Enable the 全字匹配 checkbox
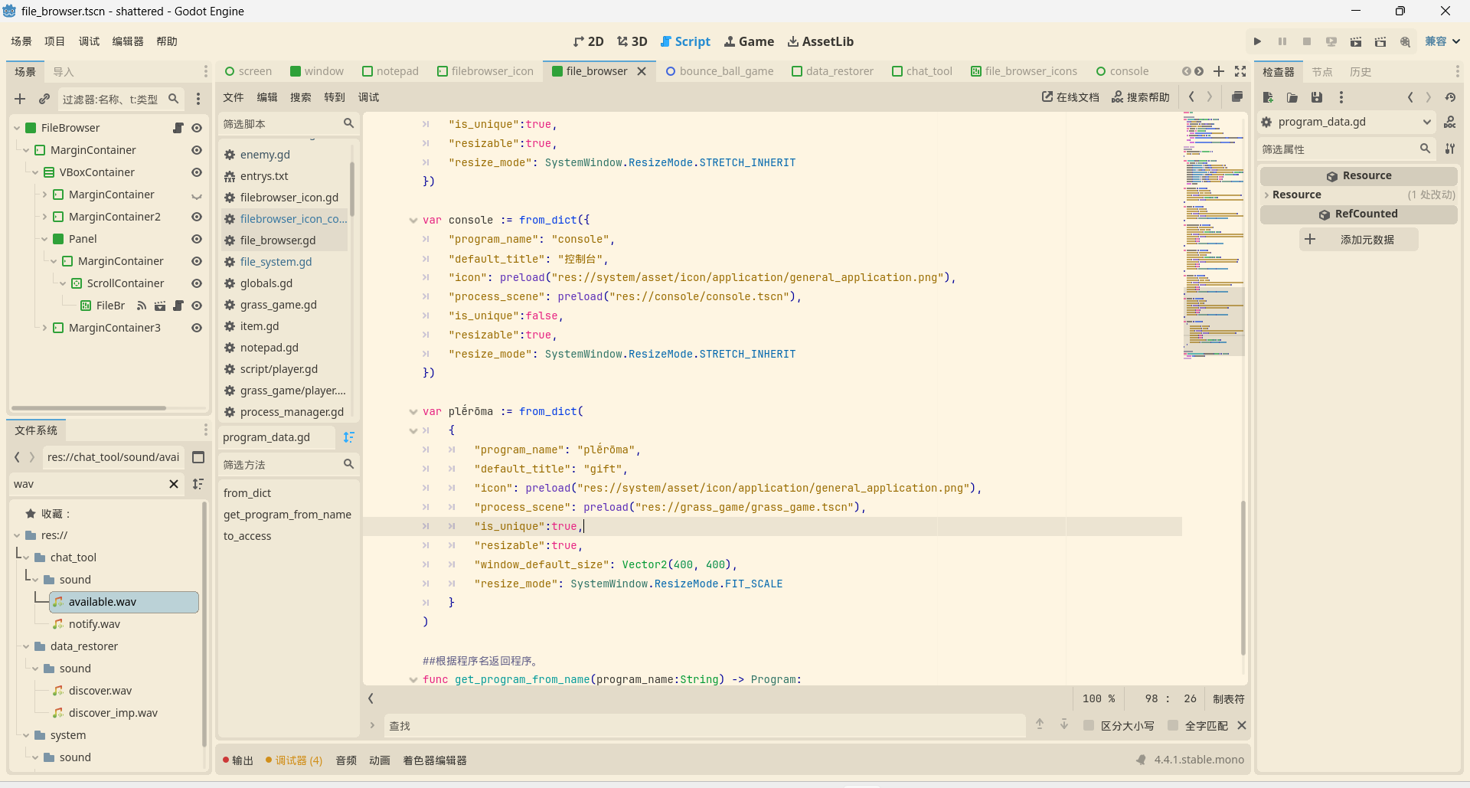This screenshot has height=788, width=1470. (x=1172, y=725)
